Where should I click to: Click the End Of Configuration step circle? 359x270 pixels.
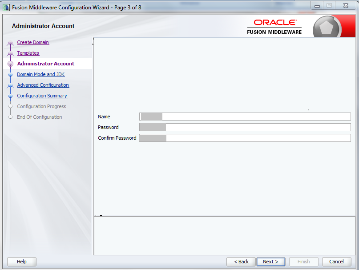(10, 117)
